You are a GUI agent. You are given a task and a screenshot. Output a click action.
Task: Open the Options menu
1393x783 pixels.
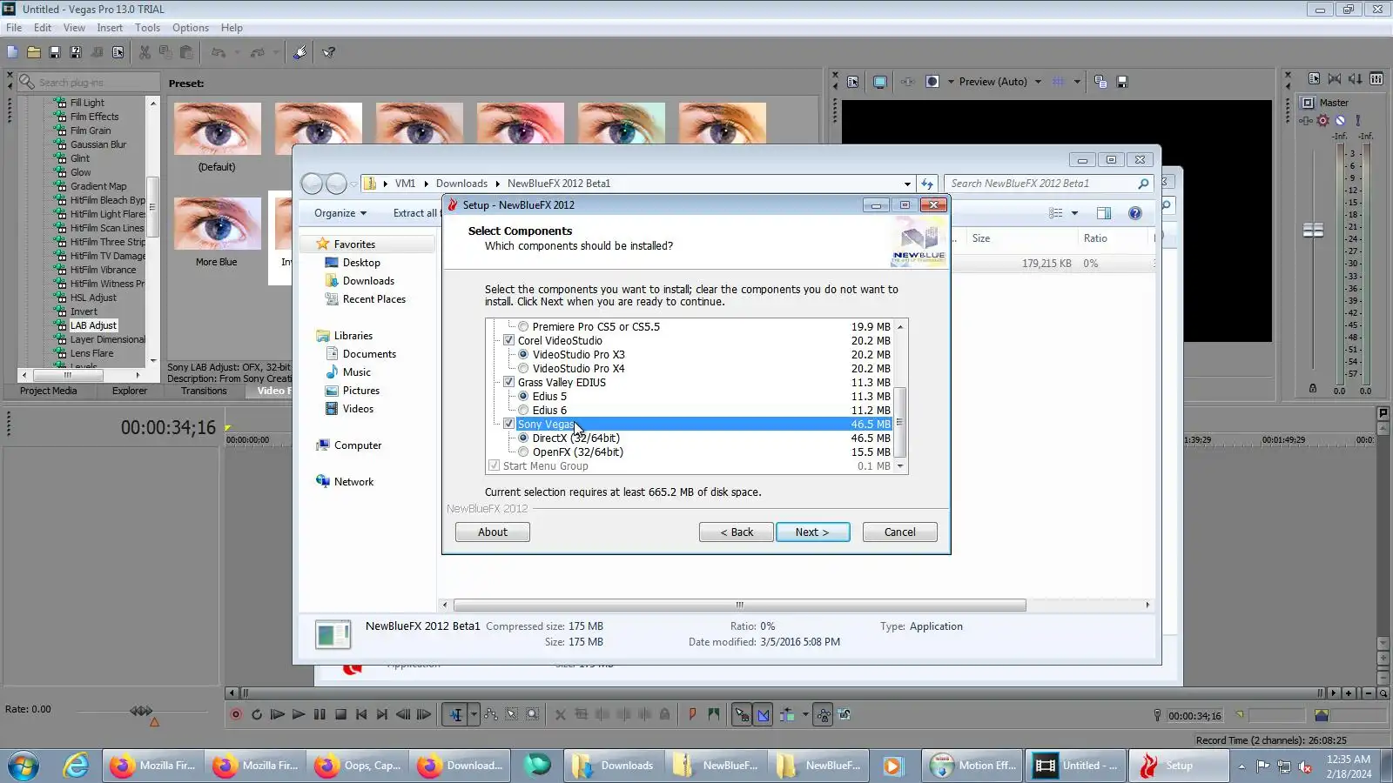pyautogui.click(x=191, y=28)
